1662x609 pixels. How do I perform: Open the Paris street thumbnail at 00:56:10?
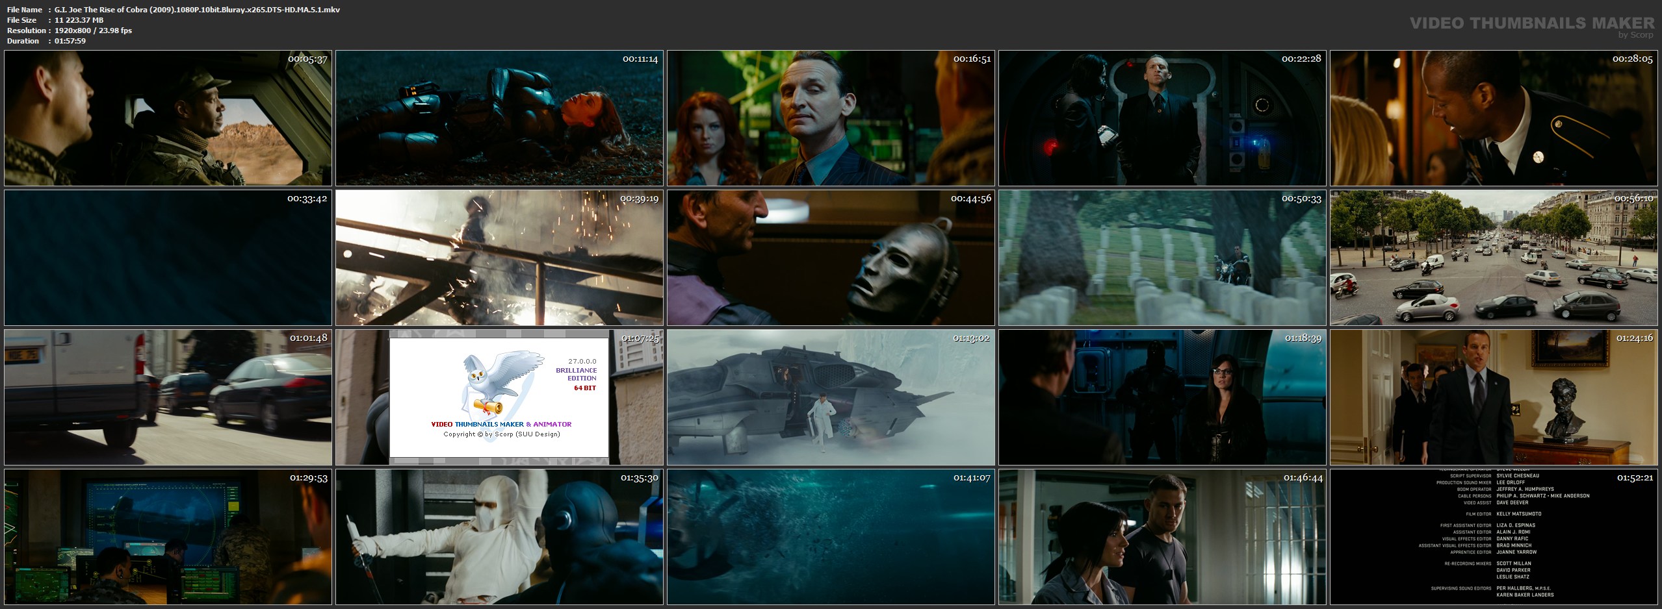point(1494,258)
